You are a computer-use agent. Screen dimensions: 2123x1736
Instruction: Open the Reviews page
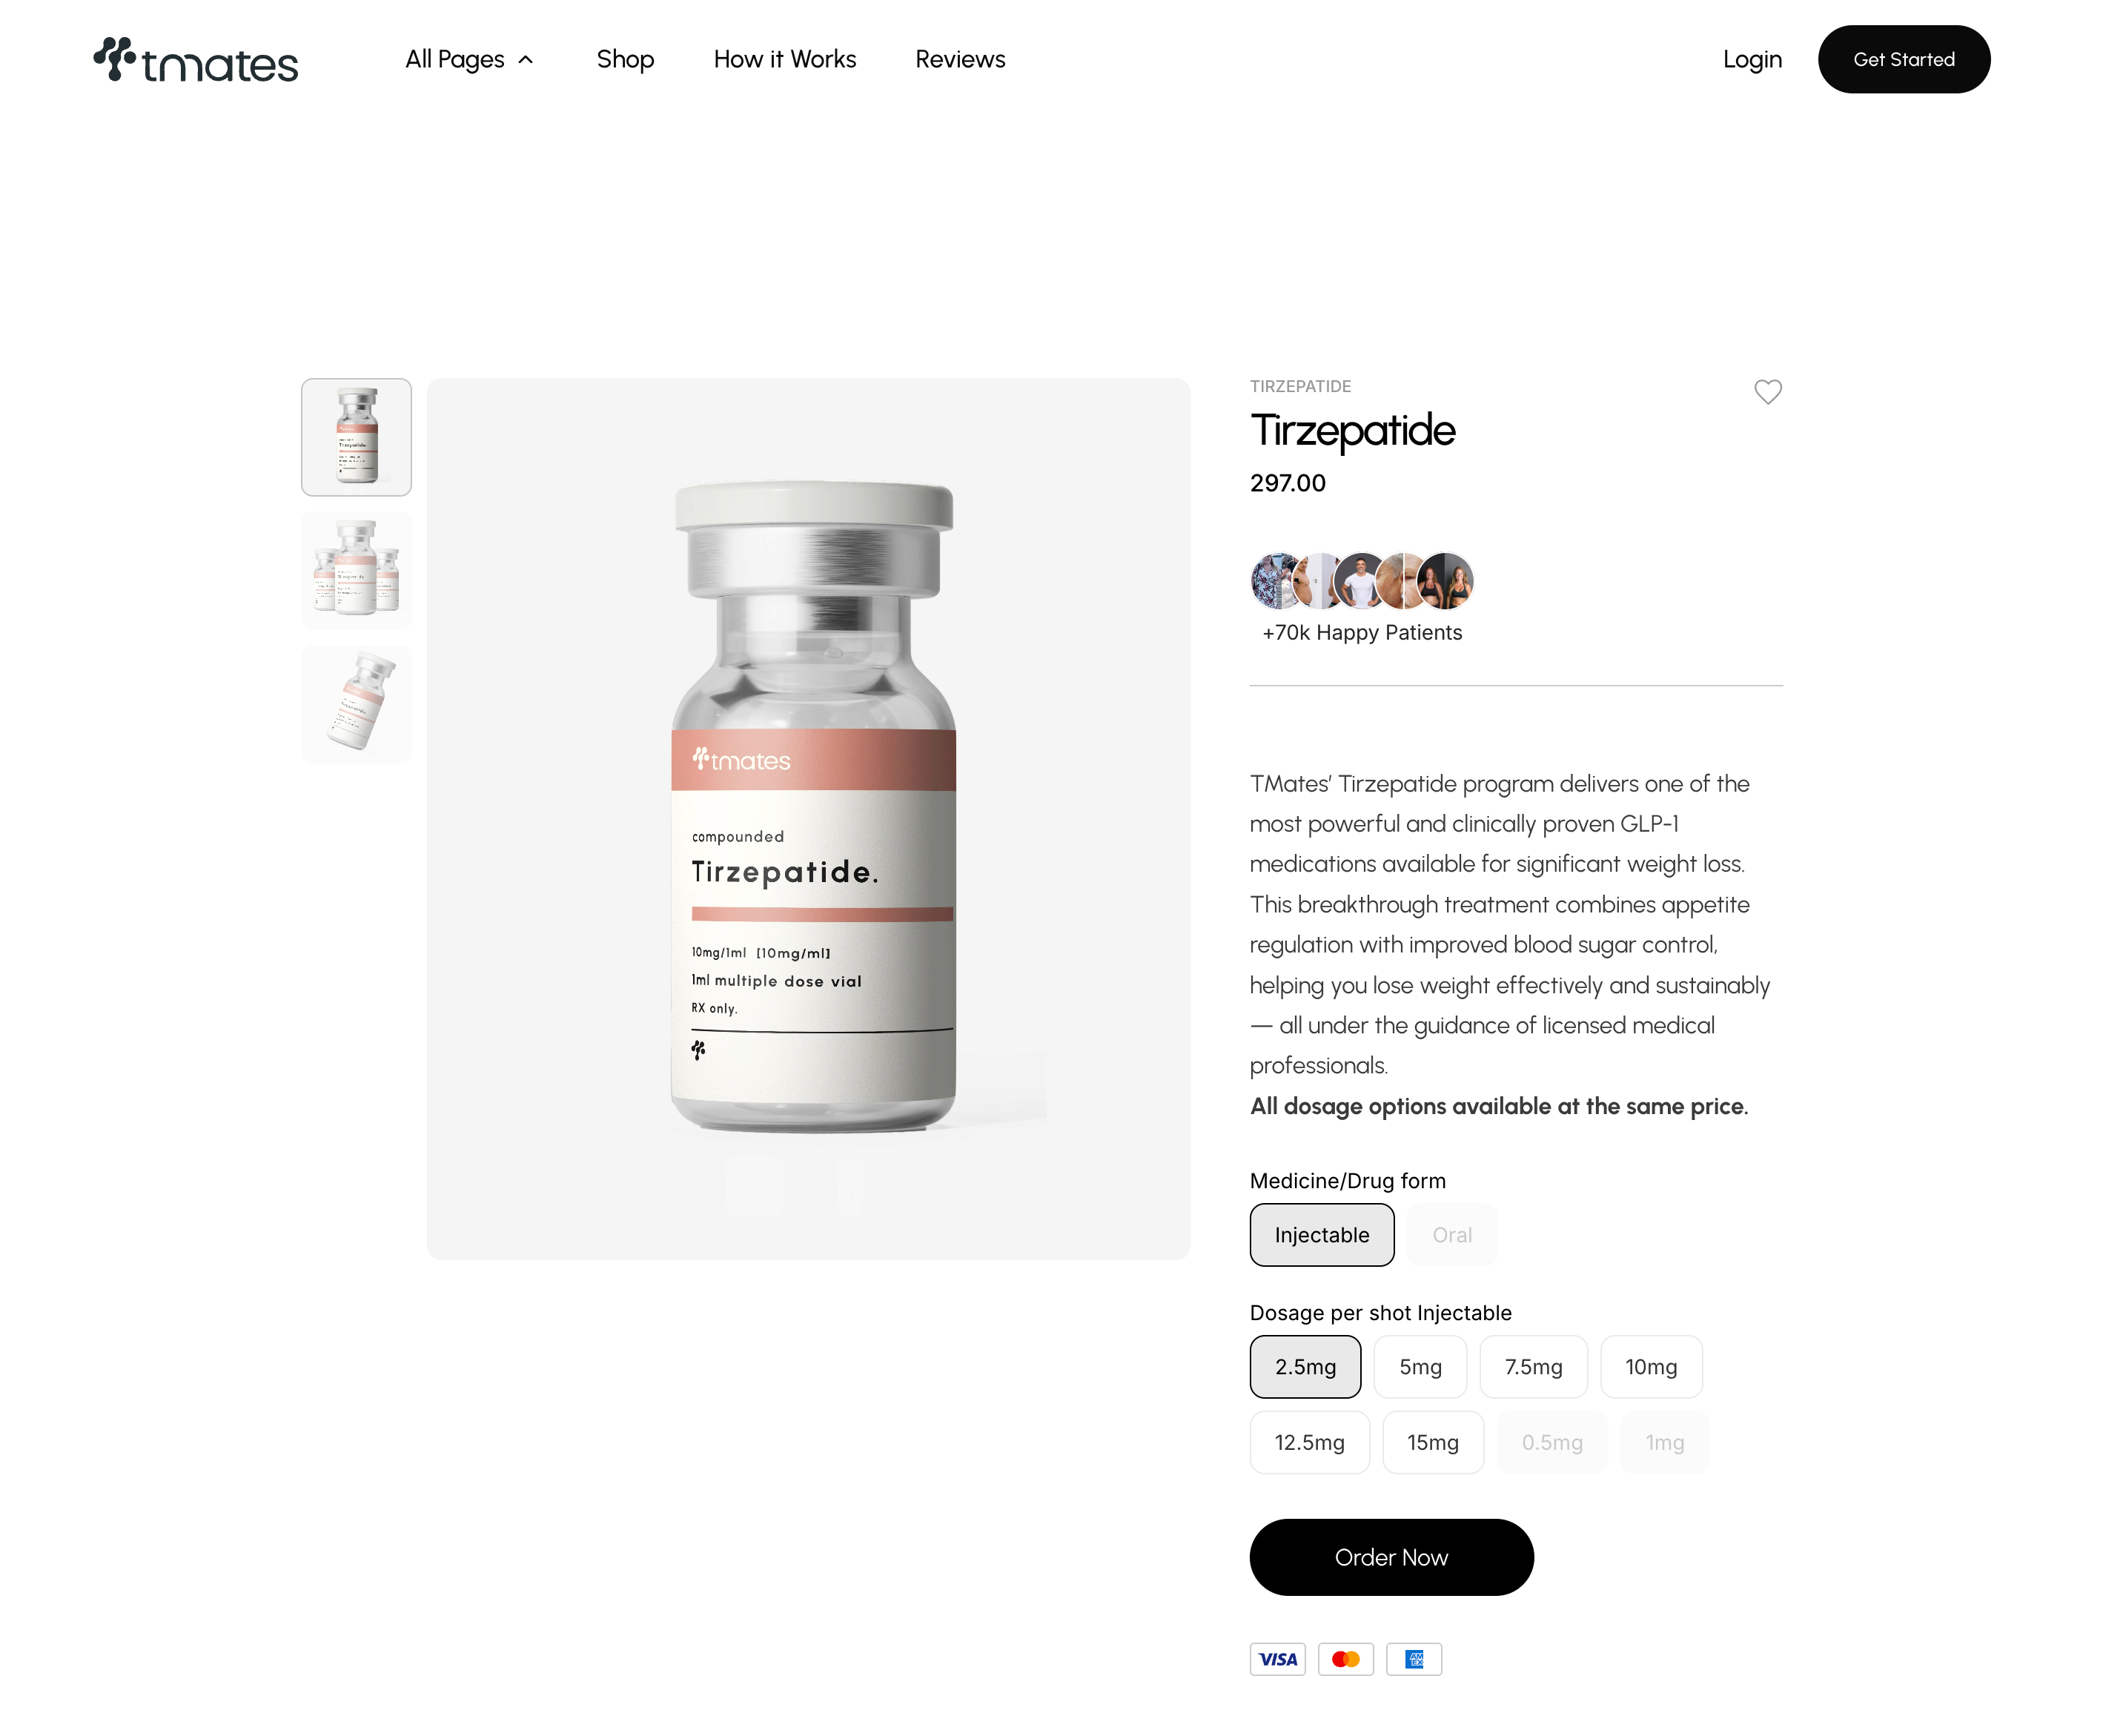tap(960, 59)
